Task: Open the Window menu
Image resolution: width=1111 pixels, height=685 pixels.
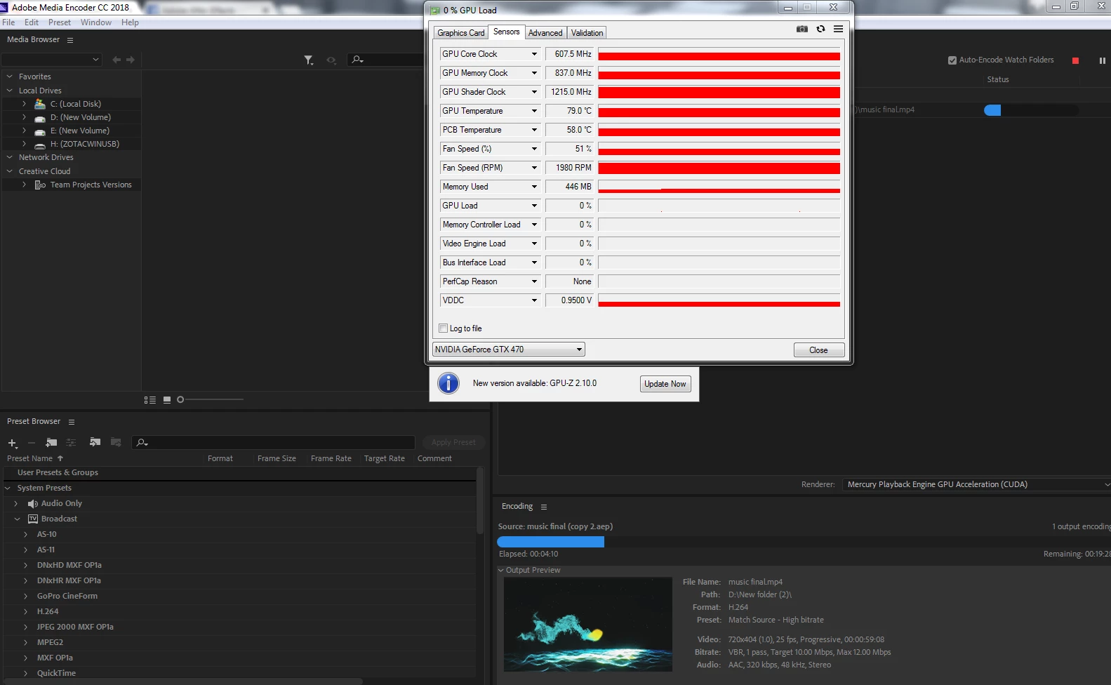Action: [x=96, y=22]
